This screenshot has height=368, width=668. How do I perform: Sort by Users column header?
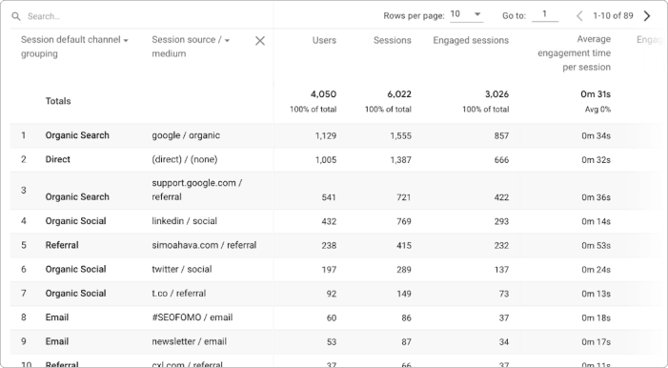324,40
